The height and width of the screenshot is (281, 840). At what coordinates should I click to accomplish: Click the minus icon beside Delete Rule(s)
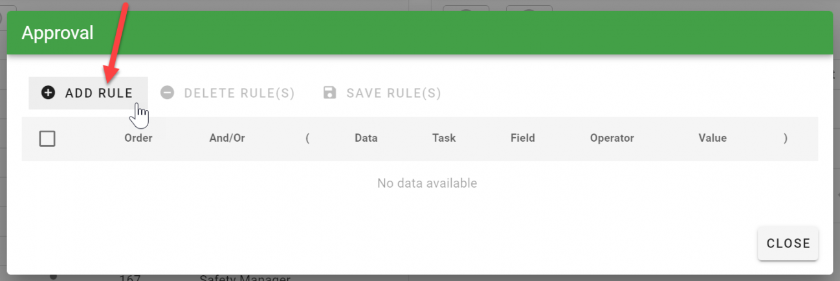point(168,93)
